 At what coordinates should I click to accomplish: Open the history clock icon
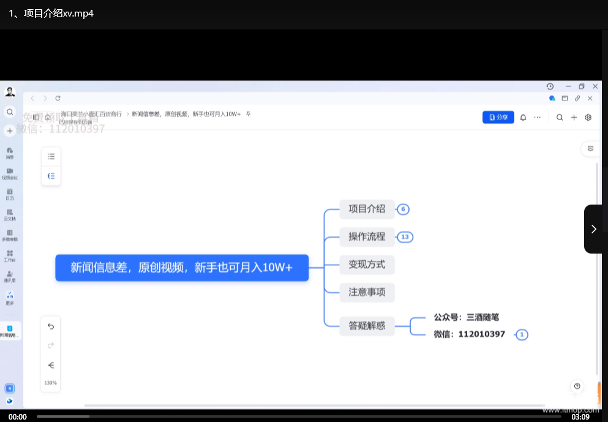click(550, 86)
